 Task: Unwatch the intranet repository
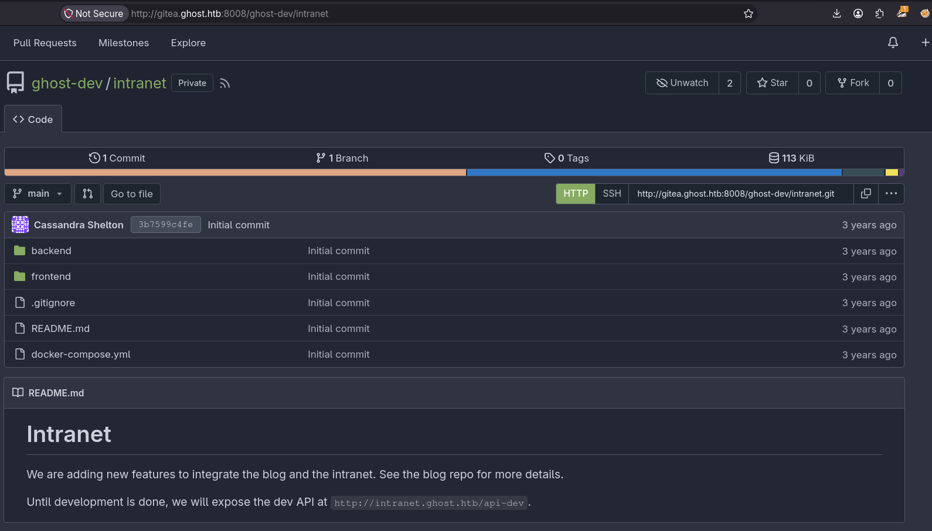click(682, 83)
